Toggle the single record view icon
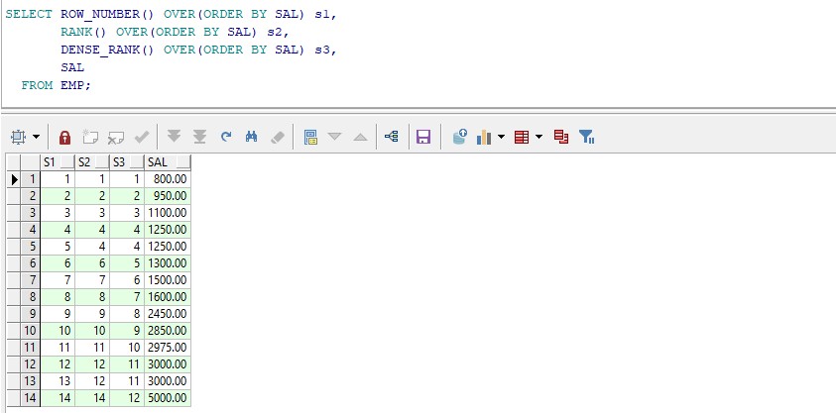This screenshot has height=413, width=836. (310, 138)
